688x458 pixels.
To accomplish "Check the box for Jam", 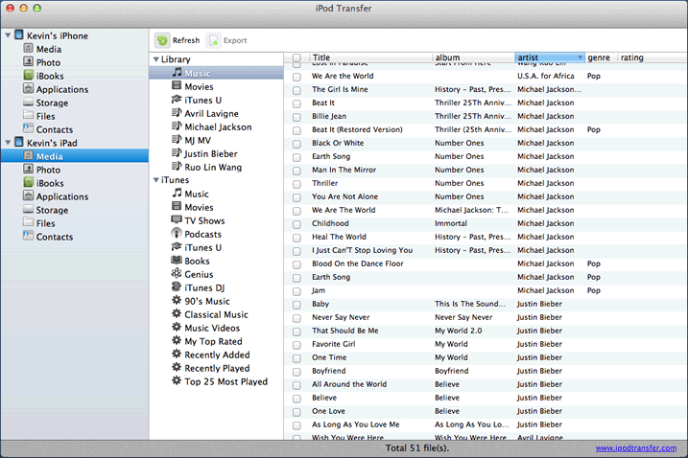I will tap(297, 291).
